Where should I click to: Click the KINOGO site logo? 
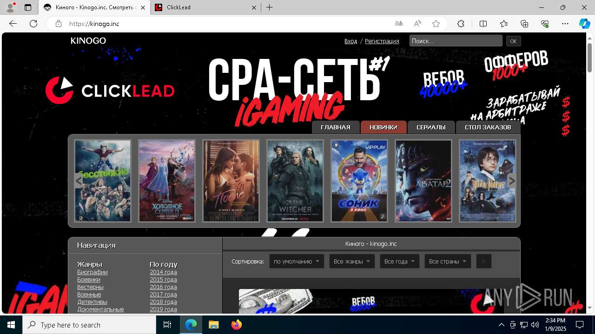(x=88, y=41)
